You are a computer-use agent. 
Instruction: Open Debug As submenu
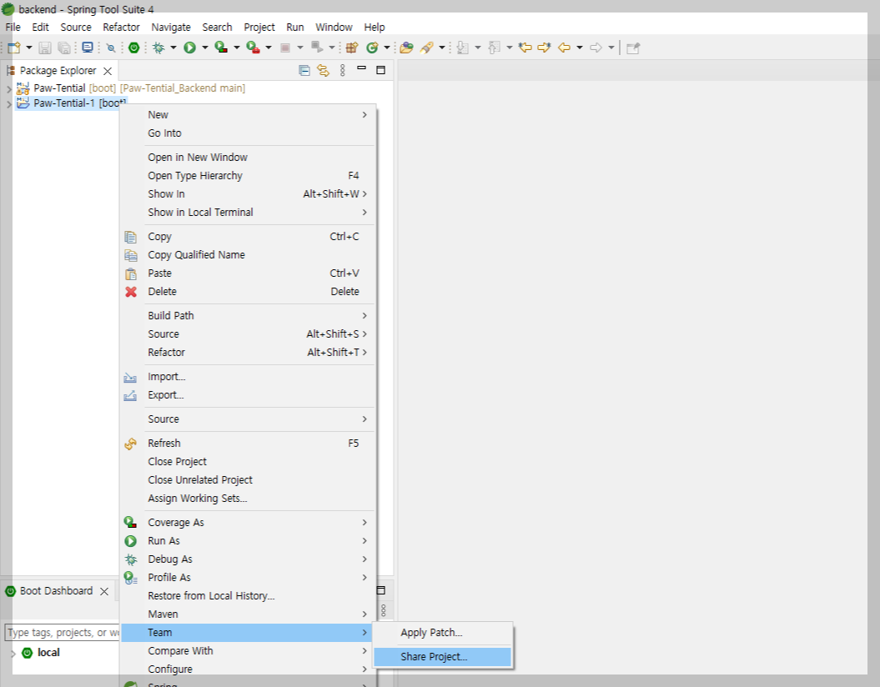[247, 559]
